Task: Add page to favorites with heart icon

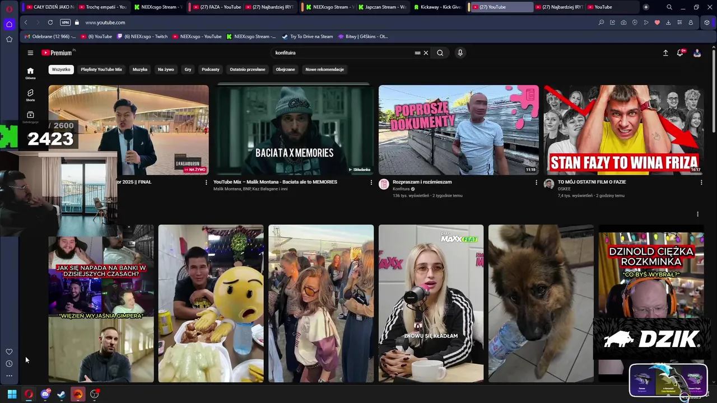Action: pyautogui.click(x=657, y=22)
